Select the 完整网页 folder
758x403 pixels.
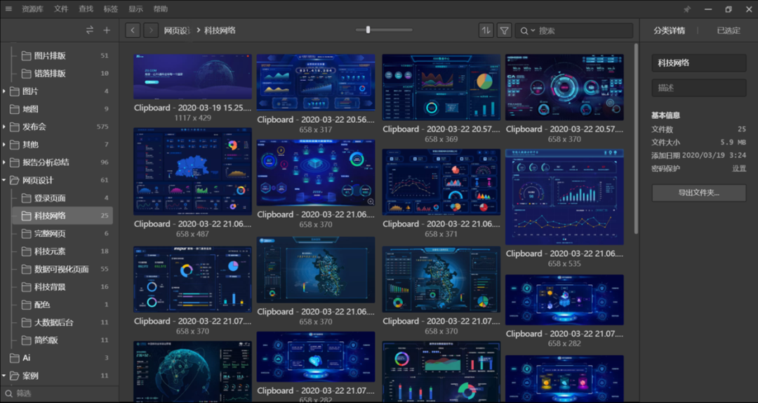click(x=62, y=234)
